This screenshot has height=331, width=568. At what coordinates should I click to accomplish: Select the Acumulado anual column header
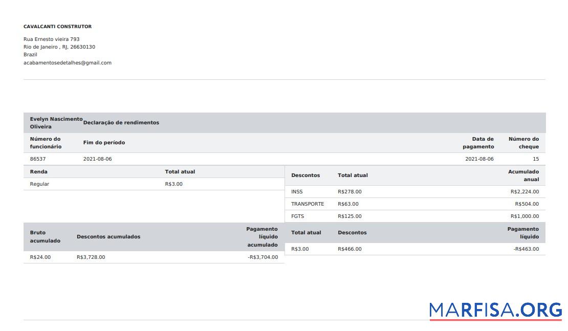(x=524, y=175)
